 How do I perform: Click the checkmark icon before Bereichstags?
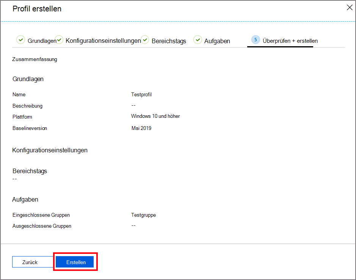145,40
